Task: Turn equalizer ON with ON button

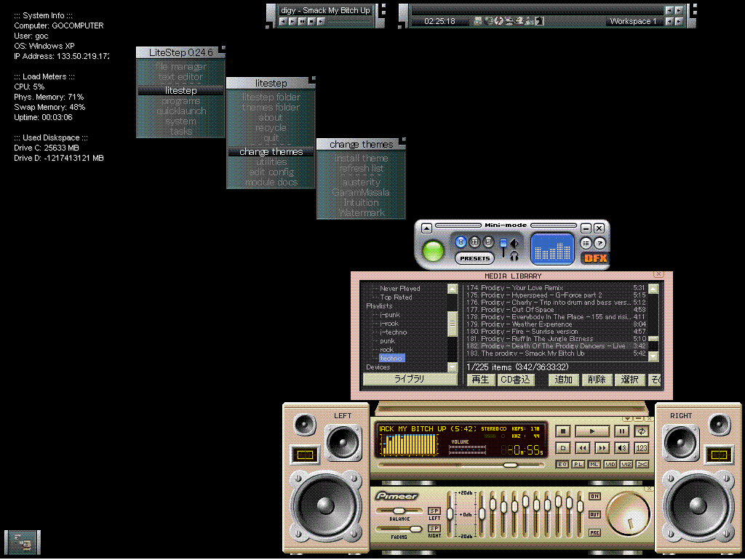Action: tap(594, 496)
